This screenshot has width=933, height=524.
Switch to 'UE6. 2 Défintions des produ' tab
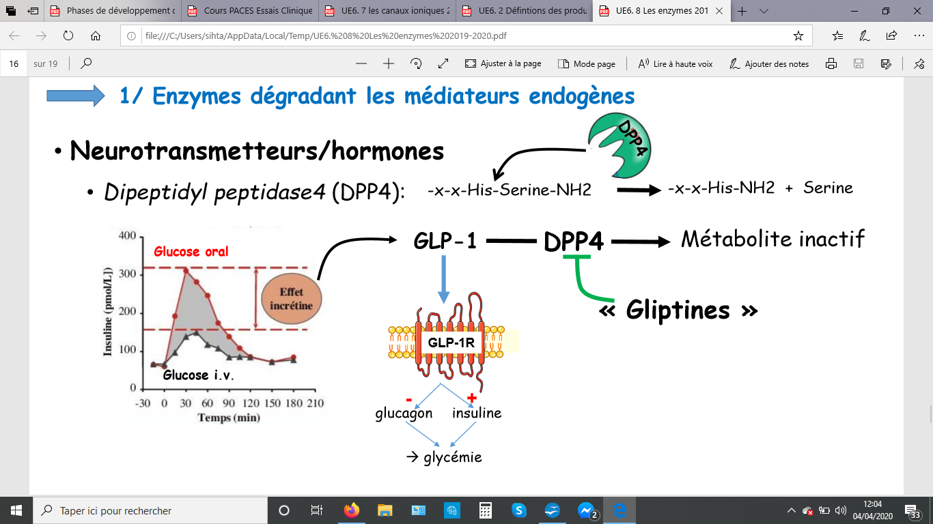point(523,11)
